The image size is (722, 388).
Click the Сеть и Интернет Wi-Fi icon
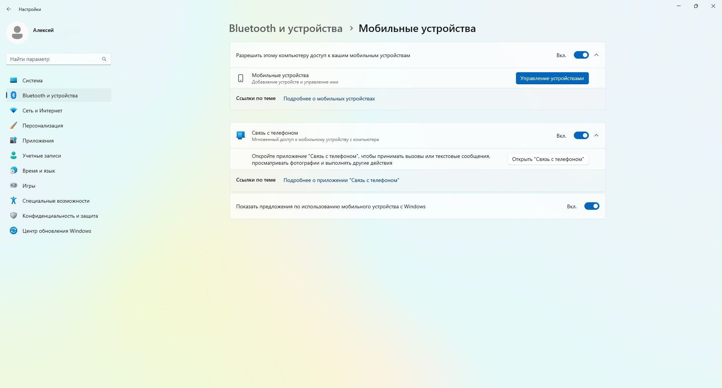click(14, 111)
